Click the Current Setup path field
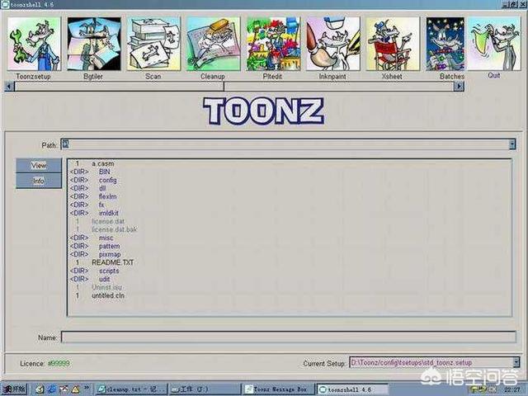Viewport: 528px width, 396px height. pos(431,362)
